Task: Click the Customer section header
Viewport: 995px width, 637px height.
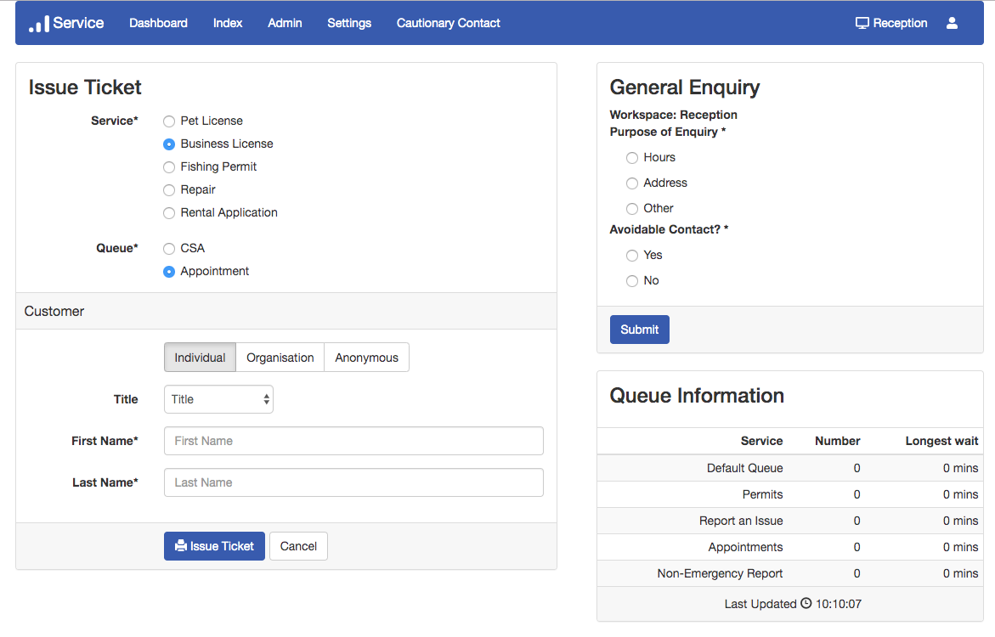Action: tap(286, 312)
